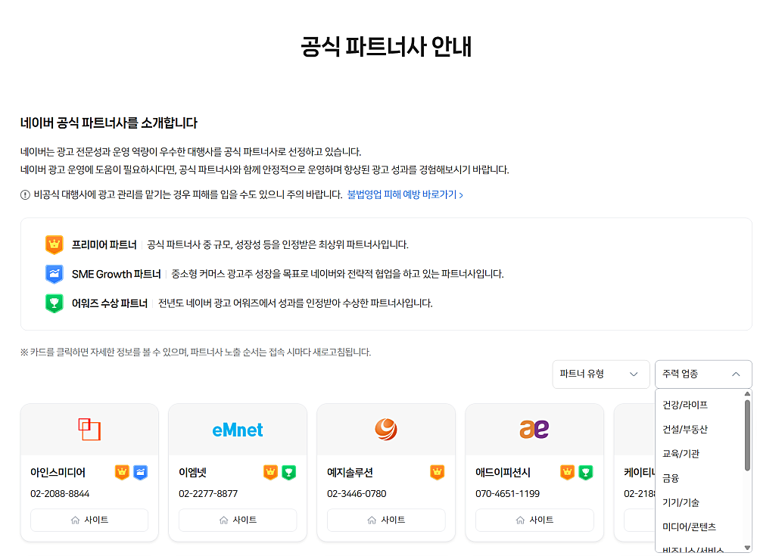
Task: Click the premier crown badge on 예지솔루션 card
Action: (437, 473)
